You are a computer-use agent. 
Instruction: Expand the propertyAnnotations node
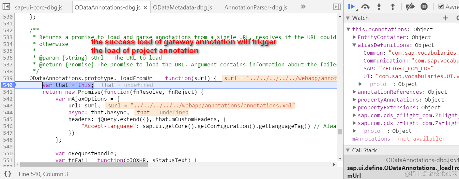(x=354, y=100)
